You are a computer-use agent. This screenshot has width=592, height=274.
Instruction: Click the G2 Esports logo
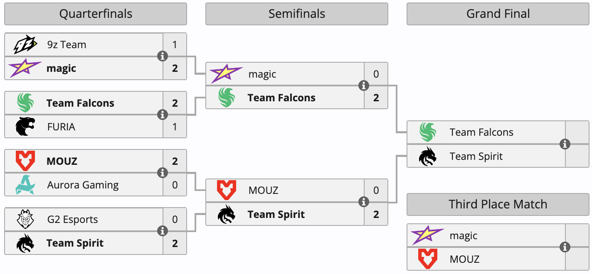[25, 219]
